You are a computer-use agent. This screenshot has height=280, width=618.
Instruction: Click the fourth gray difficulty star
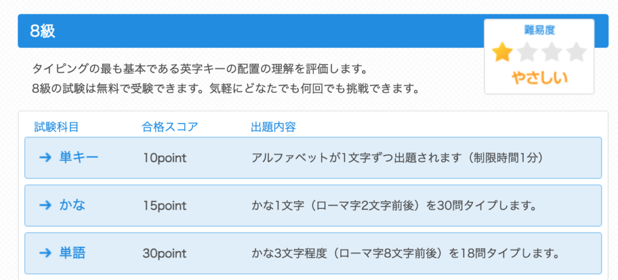[577, 53]
